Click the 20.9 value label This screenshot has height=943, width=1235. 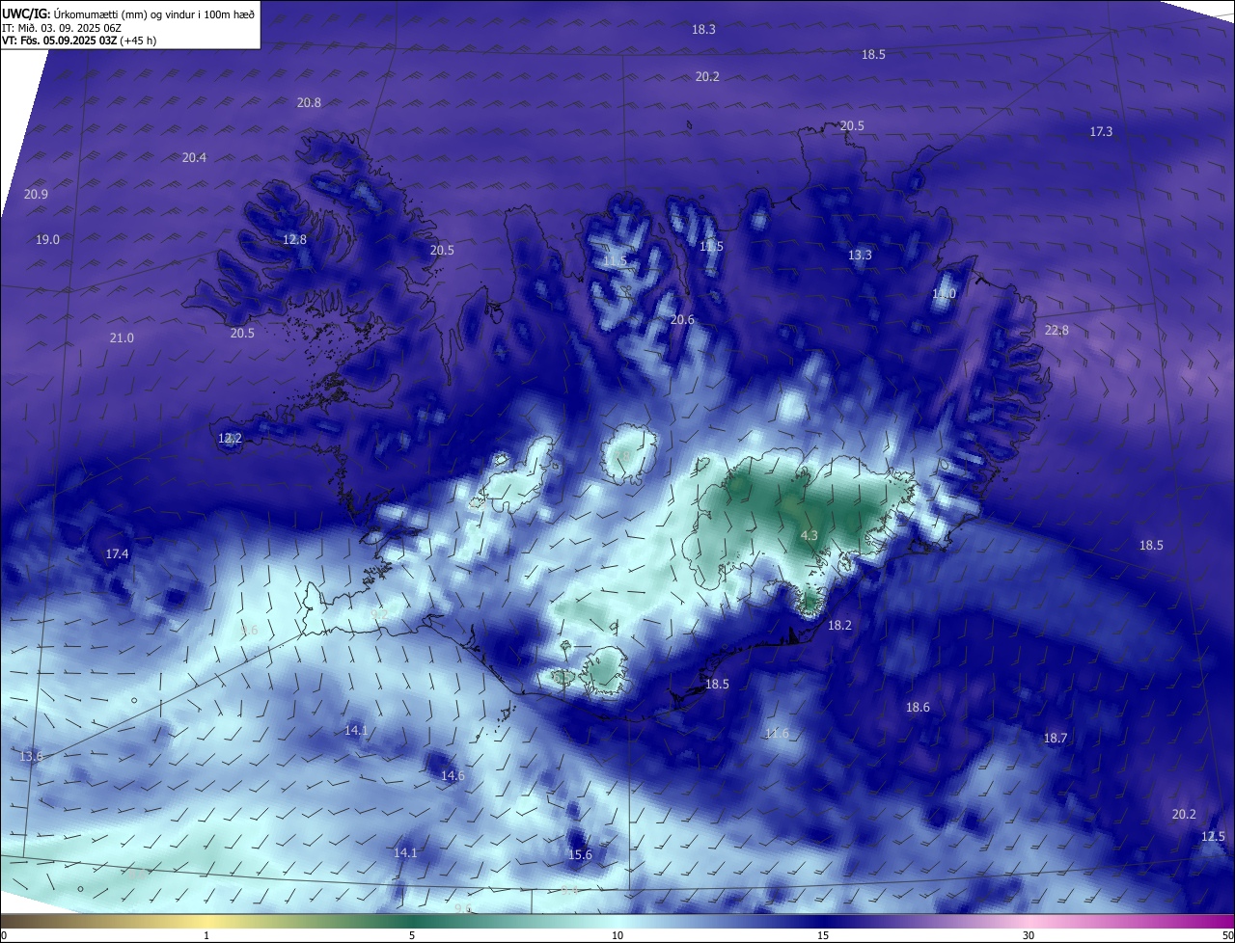coord(36,195)
